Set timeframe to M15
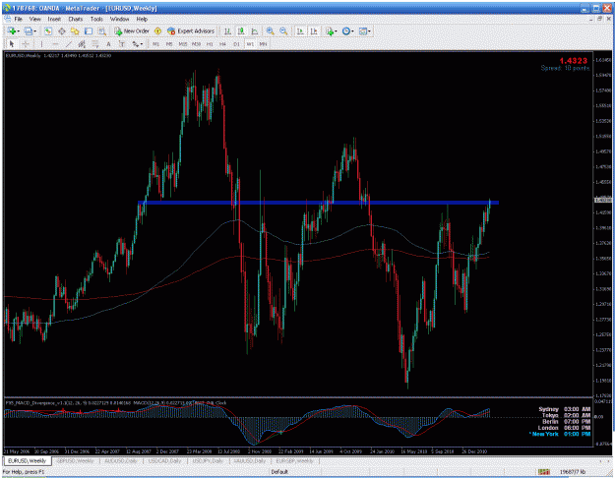The width and height of the screenshot is (615, 478). coord(183,44)
